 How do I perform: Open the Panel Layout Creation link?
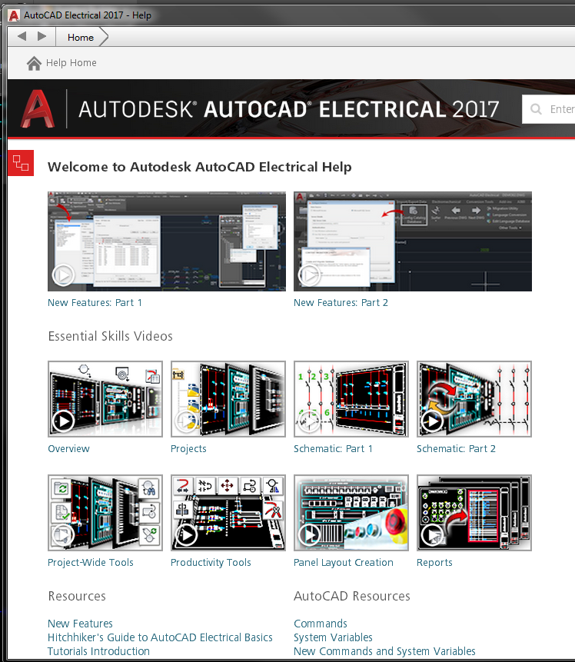coord(343,562)
